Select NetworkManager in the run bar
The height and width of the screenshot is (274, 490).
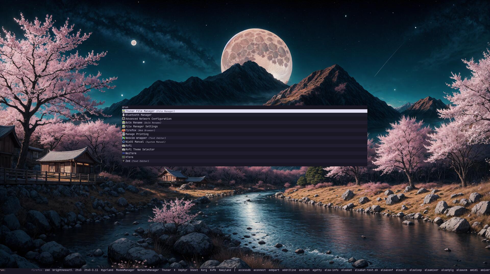pos(148,270)
